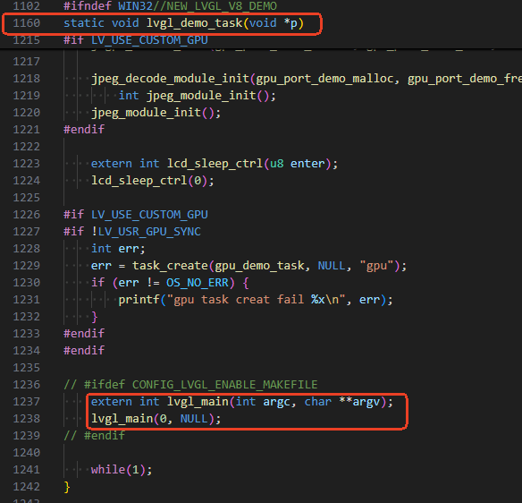Screen dimensions: 522x503
Task: Click 'u8 enter' parameter on line 1223
Action: pos(298,164)
